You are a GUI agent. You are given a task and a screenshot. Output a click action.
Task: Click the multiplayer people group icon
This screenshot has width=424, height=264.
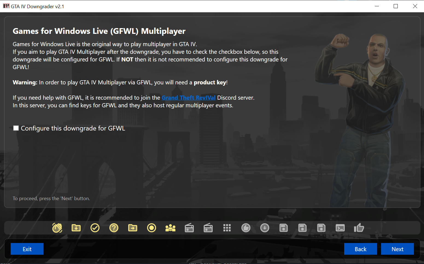coord(170,228)
